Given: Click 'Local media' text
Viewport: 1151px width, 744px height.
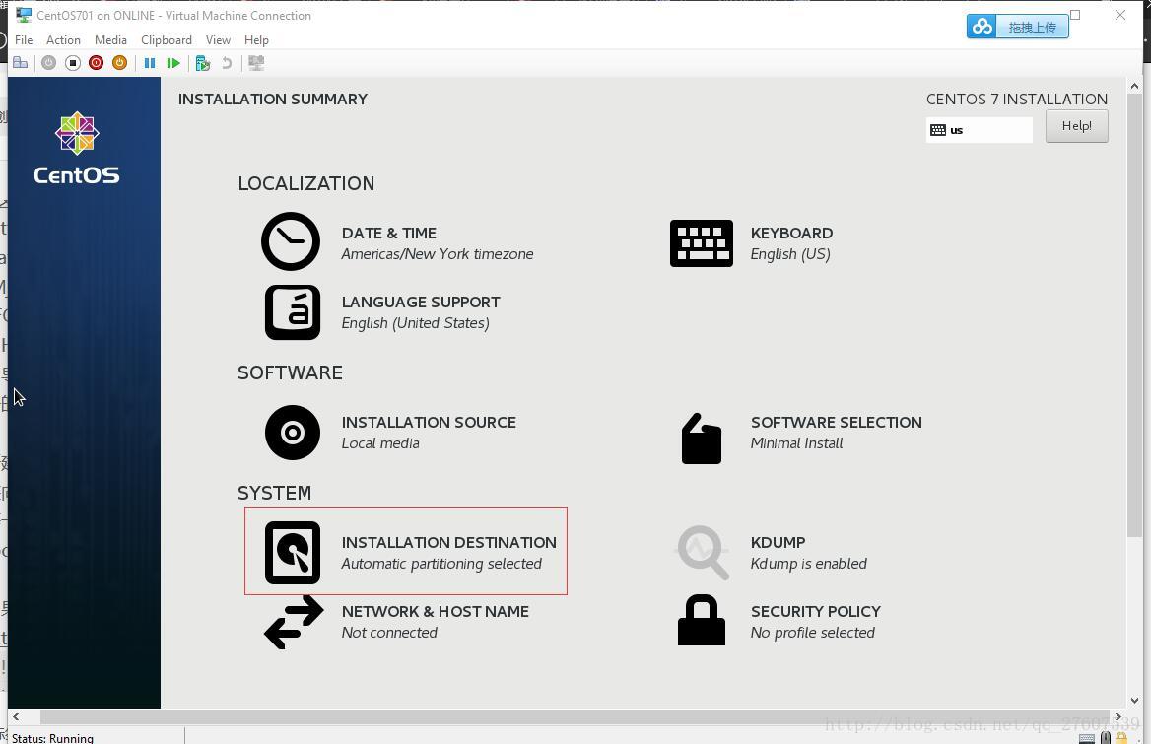Looking at the screenshot, I should [380, 443].
